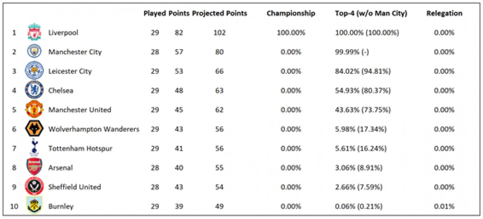
Task: Click Burnley's 0.01% relegation value
Action: 444,206
